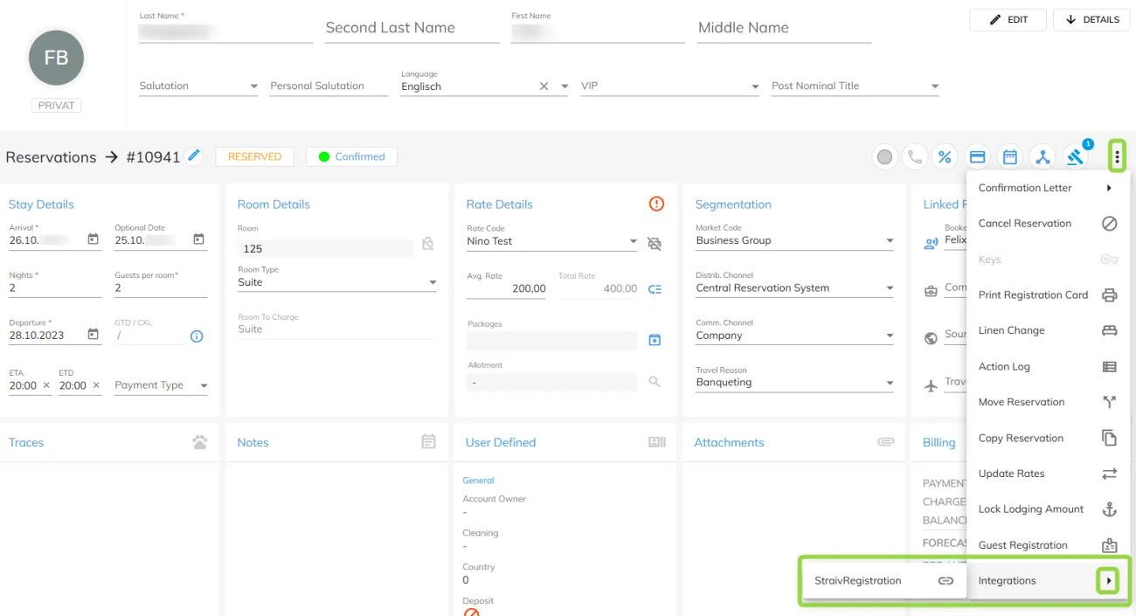Click the EDIT button
The width and height of the screenshot is (1136, 616).
coord(1008,19)
